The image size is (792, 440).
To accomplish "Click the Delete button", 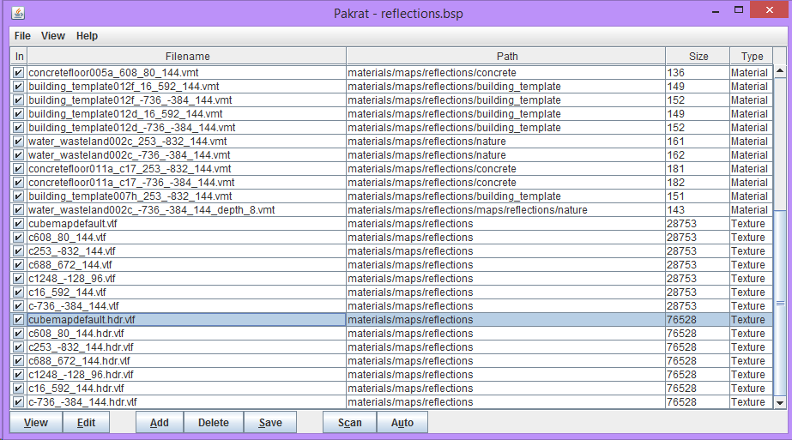I will (213, 422).
